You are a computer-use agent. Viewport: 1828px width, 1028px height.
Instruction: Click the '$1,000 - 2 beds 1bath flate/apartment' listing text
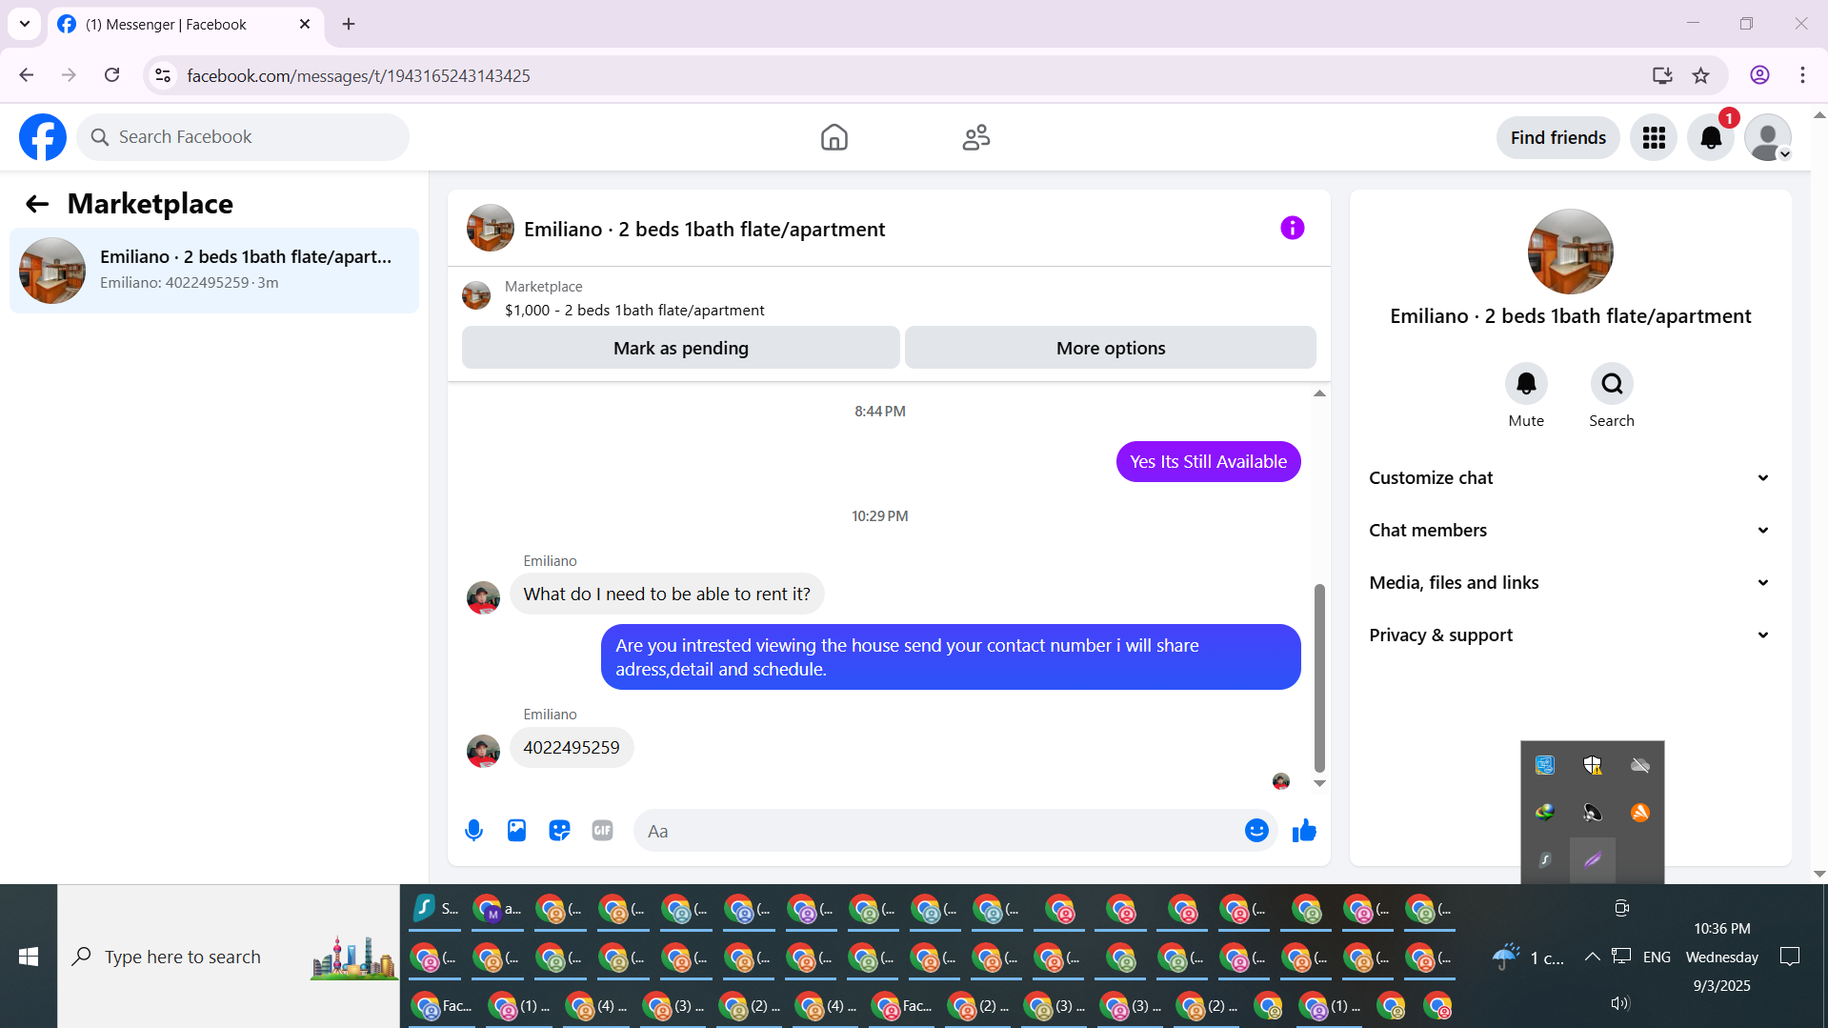(x=634, y=311)
